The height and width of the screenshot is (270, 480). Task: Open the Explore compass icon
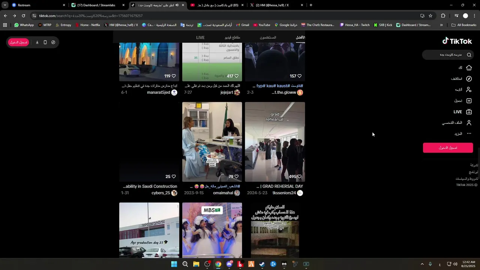pos(469,79)
